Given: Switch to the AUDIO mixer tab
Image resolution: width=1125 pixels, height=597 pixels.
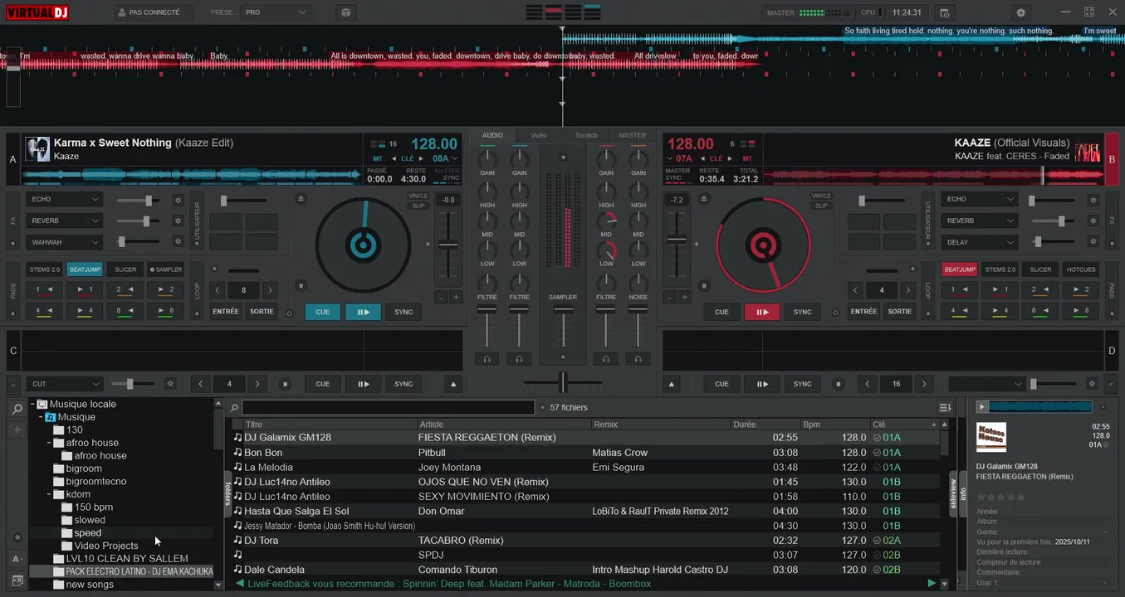Looking at the screenshot, I should [x=492, y=135].
